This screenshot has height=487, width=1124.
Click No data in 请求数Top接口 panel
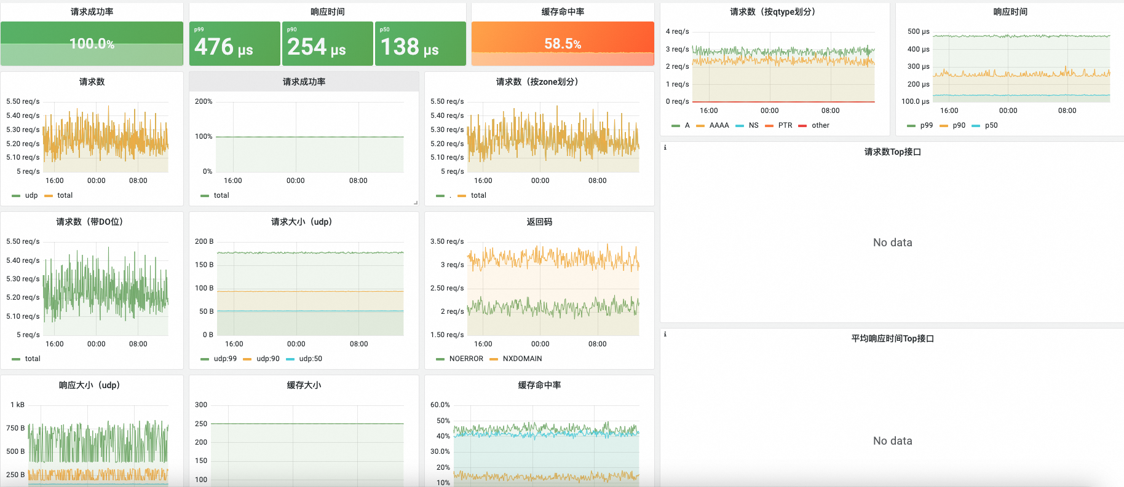[893, 243]
